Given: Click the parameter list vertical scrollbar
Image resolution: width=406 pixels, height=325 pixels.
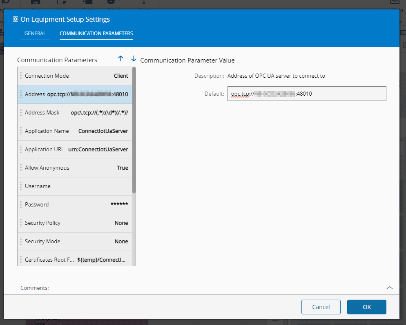Looking at the screenshot, I should pos(134,131).
